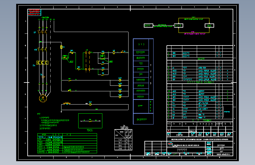Screen dimensions: 255x165
Task: Select LK row in parts list
Action: (x=200, y=68)
